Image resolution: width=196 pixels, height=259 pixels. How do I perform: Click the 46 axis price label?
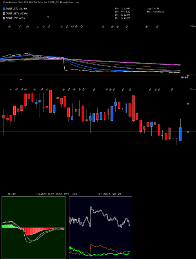tap(188, 104)
